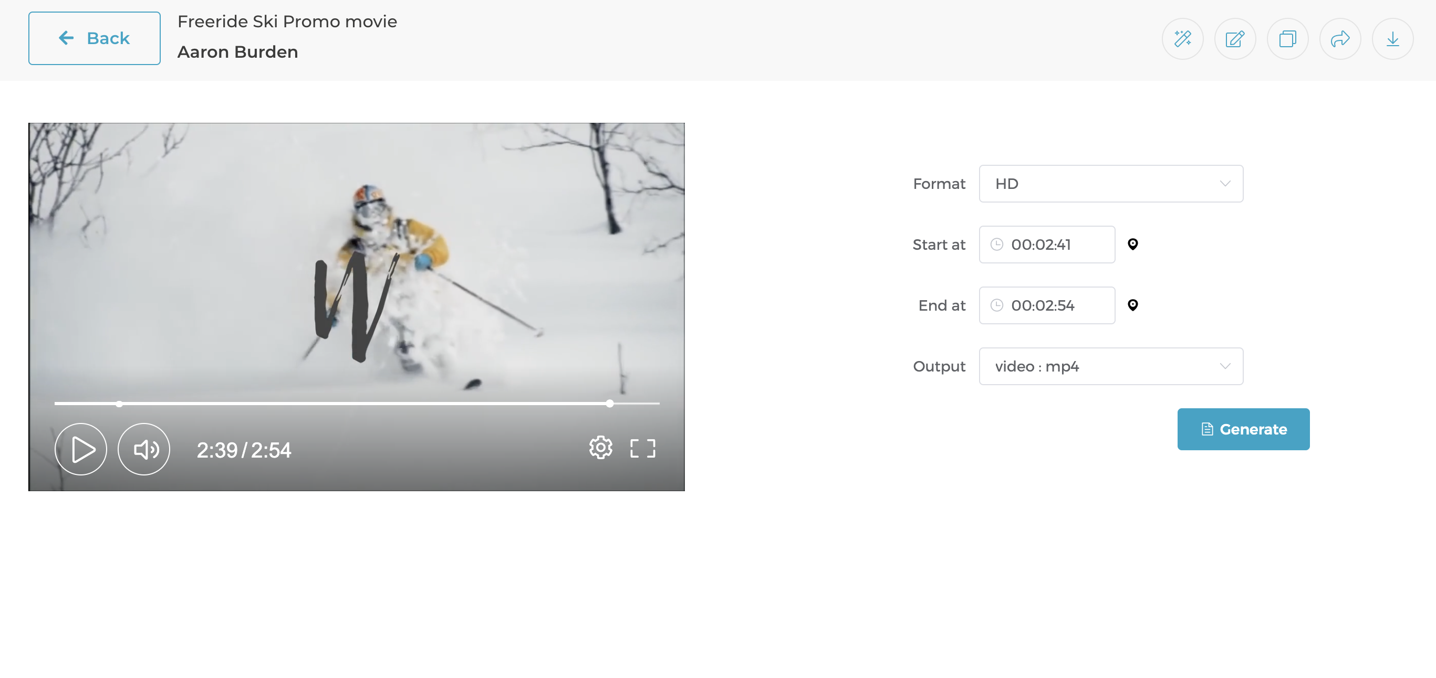Enter fullscreen video mode

point(642,449)
